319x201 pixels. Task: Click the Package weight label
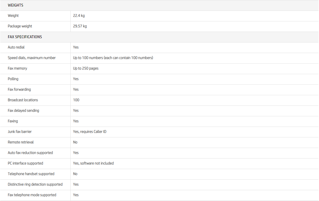tap(20, 26)
